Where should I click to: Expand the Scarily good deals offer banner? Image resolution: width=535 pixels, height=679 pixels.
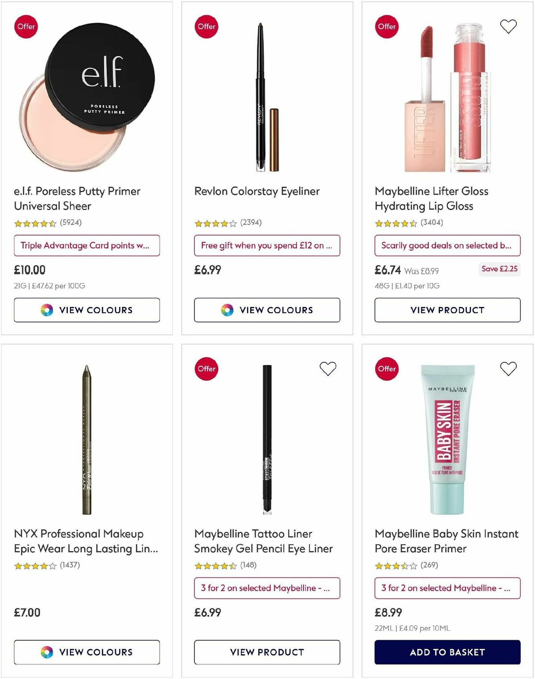[447, 245]
